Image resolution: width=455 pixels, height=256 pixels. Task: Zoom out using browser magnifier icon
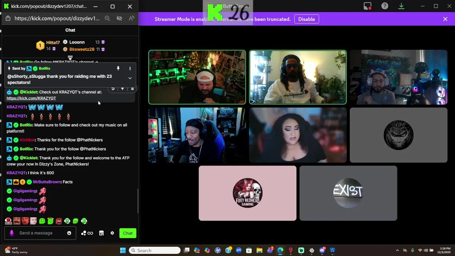(107, 18)
